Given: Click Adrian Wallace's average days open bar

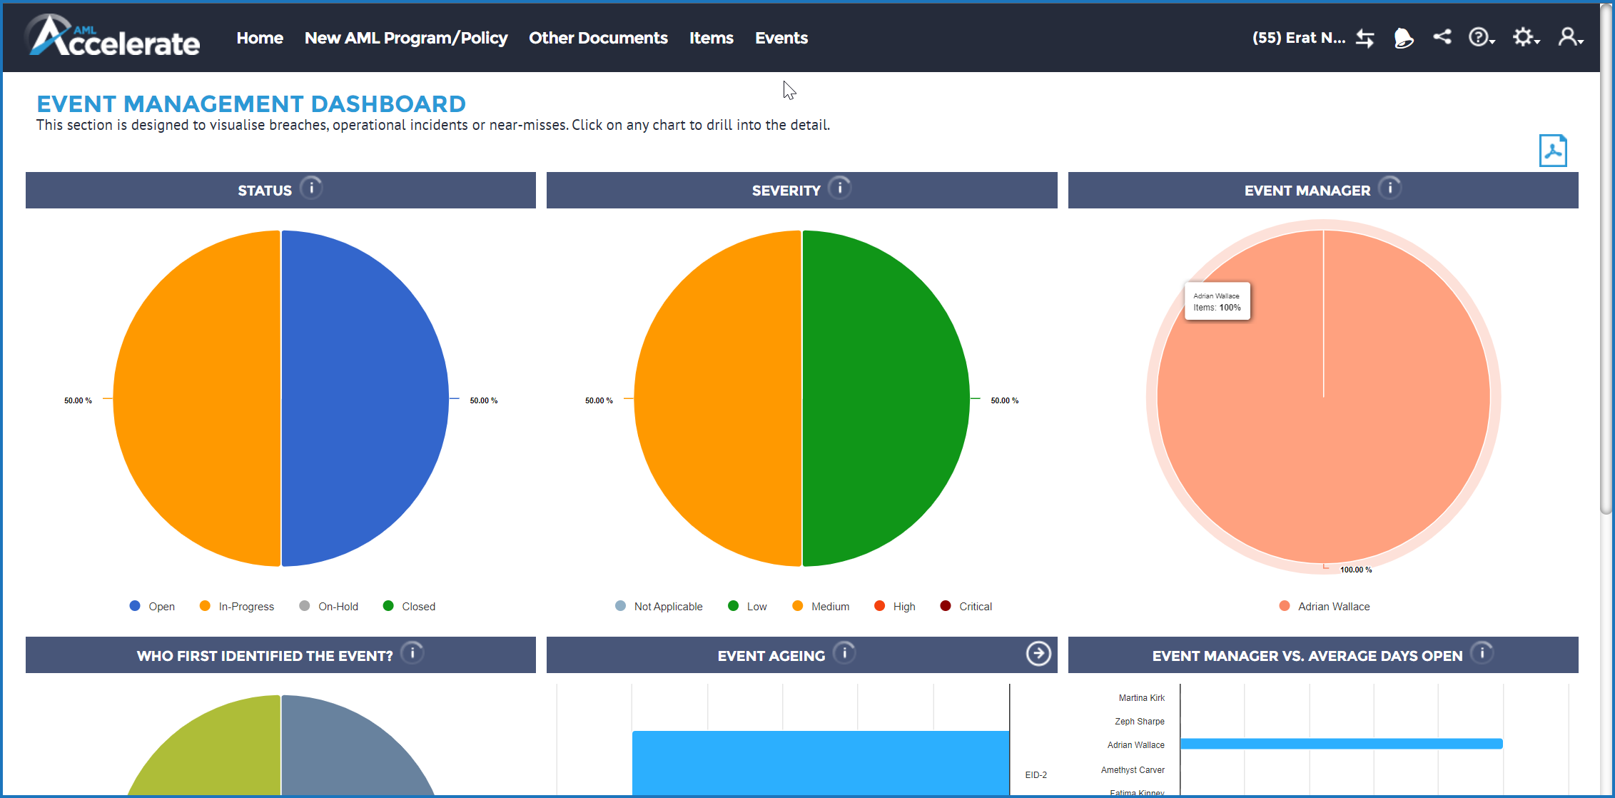Looking at the screenshot, I should [1342, 744].
